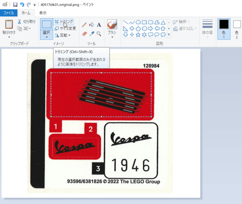Expand the 貼り付け dropdown arrow
This screenshot has height=204, width=242.
[9, 37]
